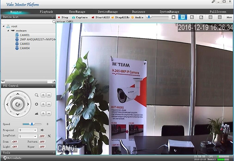This screenshot has height=161, width=234.
Task: Tilt the PTZ camera up
Action: (x=18, y=94)
